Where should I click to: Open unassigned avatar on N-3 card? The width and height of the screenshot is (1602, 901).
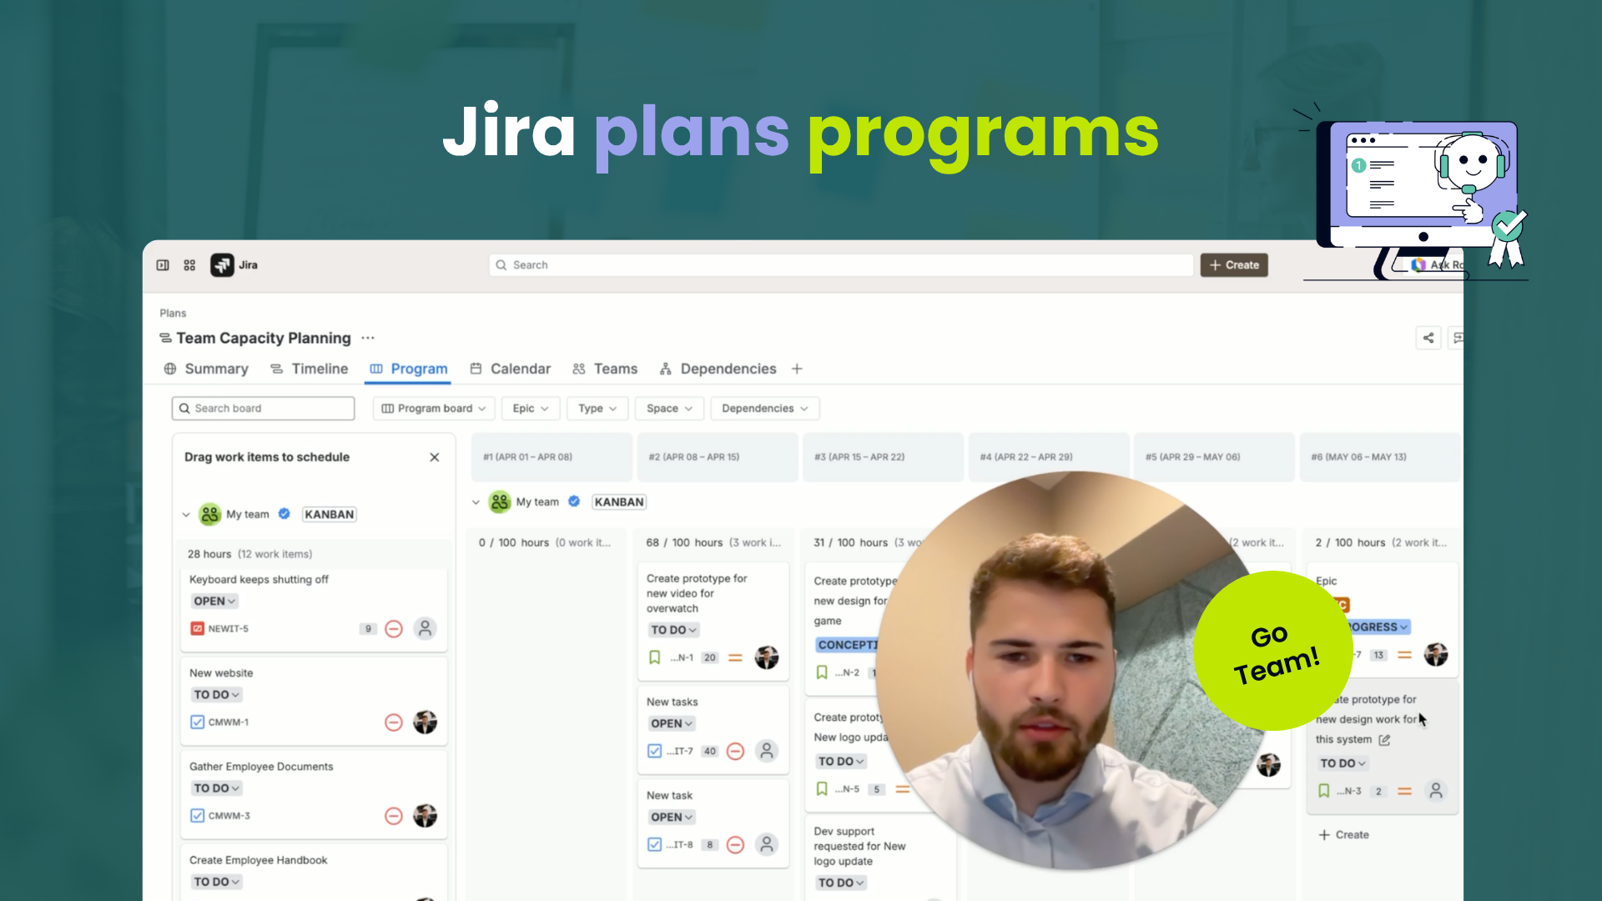[1435, 790]
